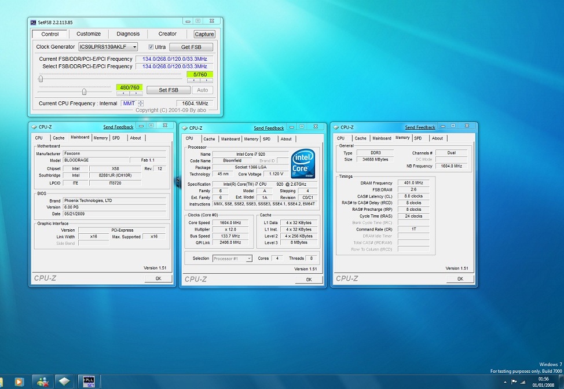The height and width of the screenshot is (389, 564).
Task: Open the Clock Generator dropdown
Action: (x=134, y=47)
